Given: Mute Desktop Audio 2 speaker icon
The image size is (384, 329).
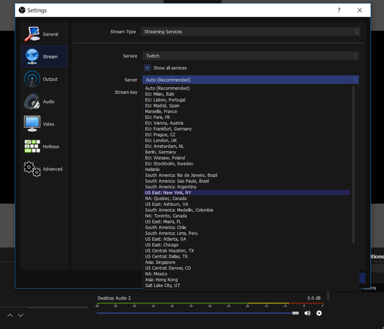Looking at the screenshot, I should [x=307, y=313].
